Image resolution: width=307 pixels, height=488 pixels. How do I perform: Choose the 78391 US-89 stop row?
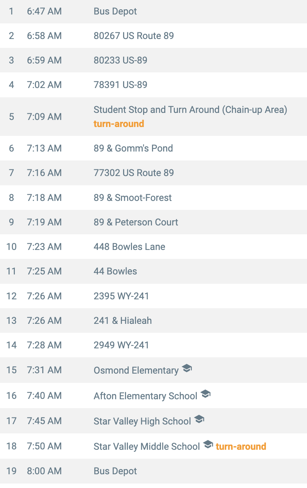pos(120,85)
